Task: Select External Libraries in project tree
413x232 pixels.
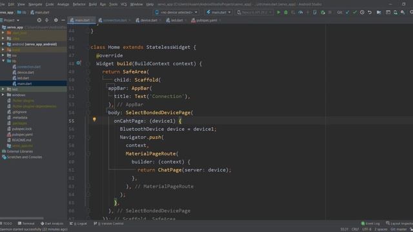Action: [20, 151]
